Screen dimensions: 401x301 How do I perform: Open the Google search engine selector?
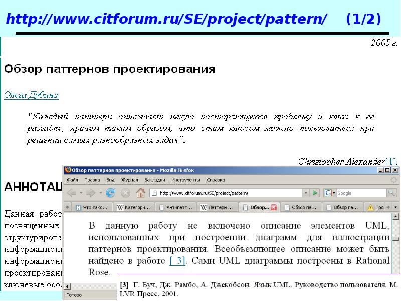(x=329, y=192)
